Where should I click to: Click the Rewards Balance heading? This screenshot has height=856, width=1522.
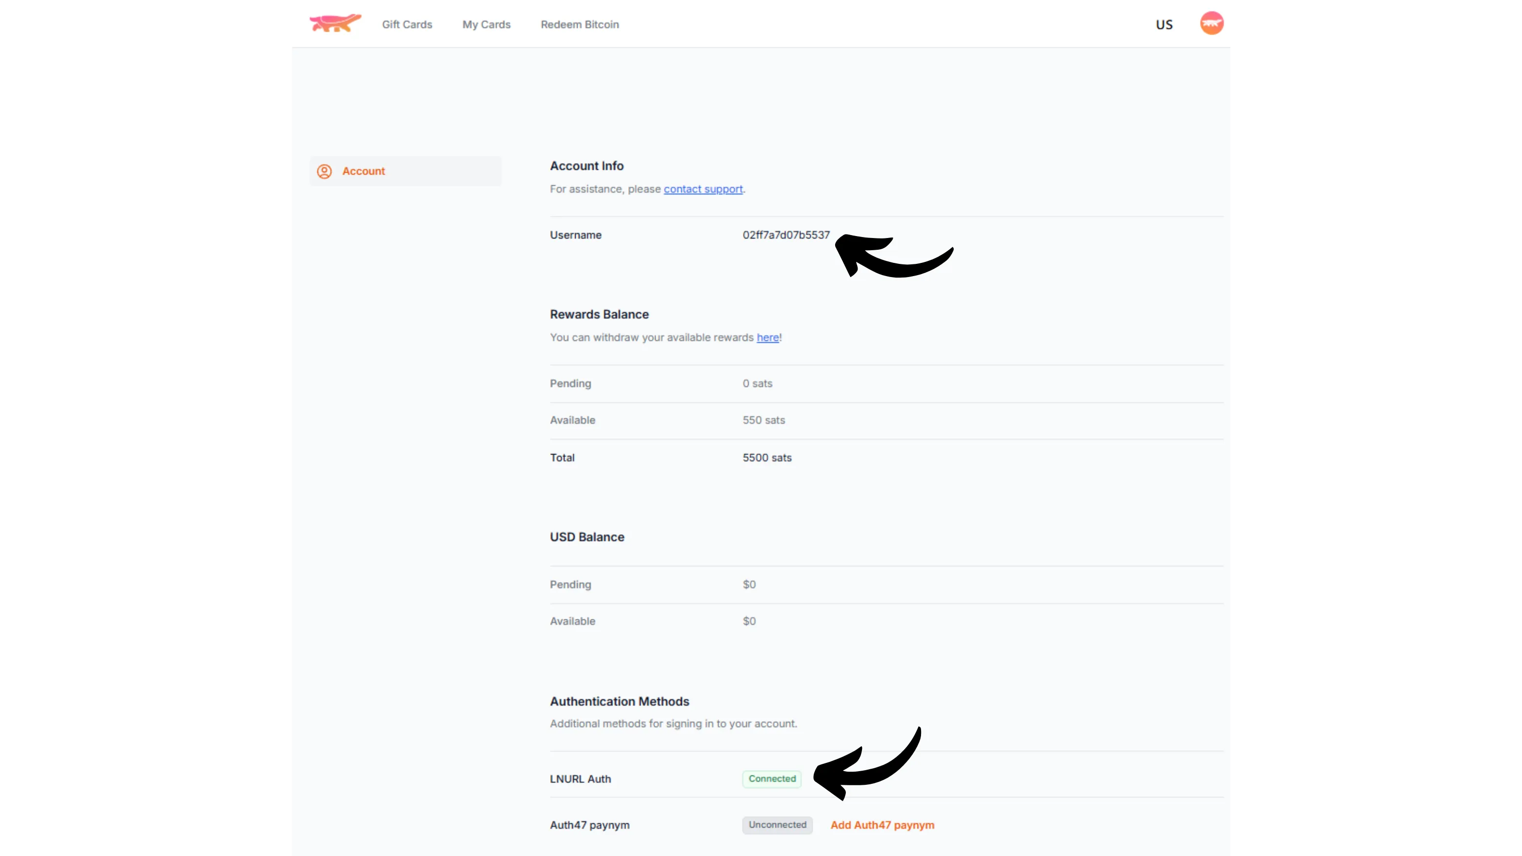pos(599,314)
